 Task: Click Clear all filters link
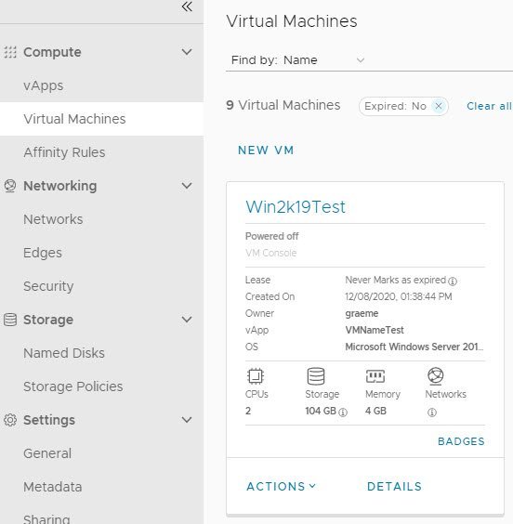pos(489,106)
